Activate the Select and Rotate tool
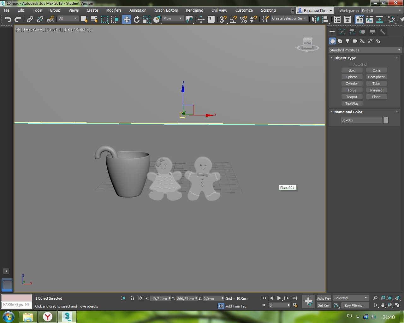Screen dimensions: 404x323 (137, 20)
